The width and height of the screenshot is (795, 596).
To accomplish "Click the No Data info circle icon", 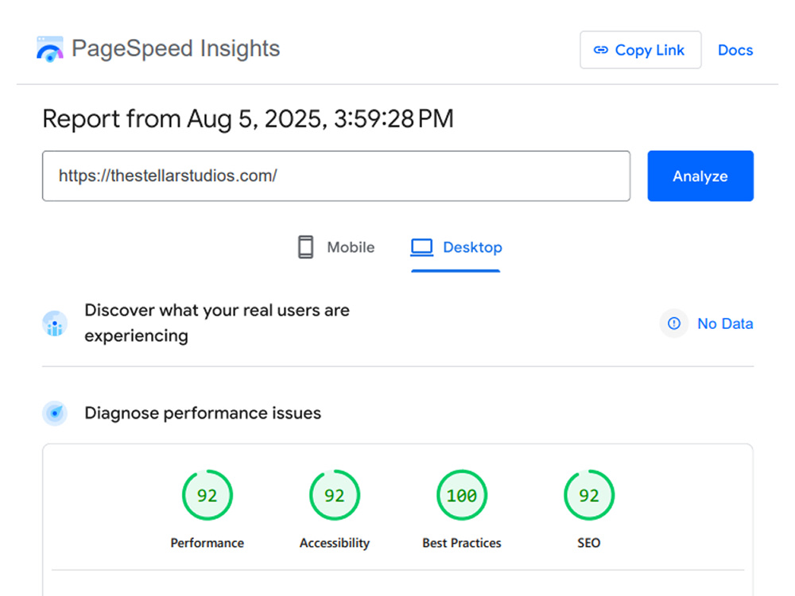I will click(674, 323).
